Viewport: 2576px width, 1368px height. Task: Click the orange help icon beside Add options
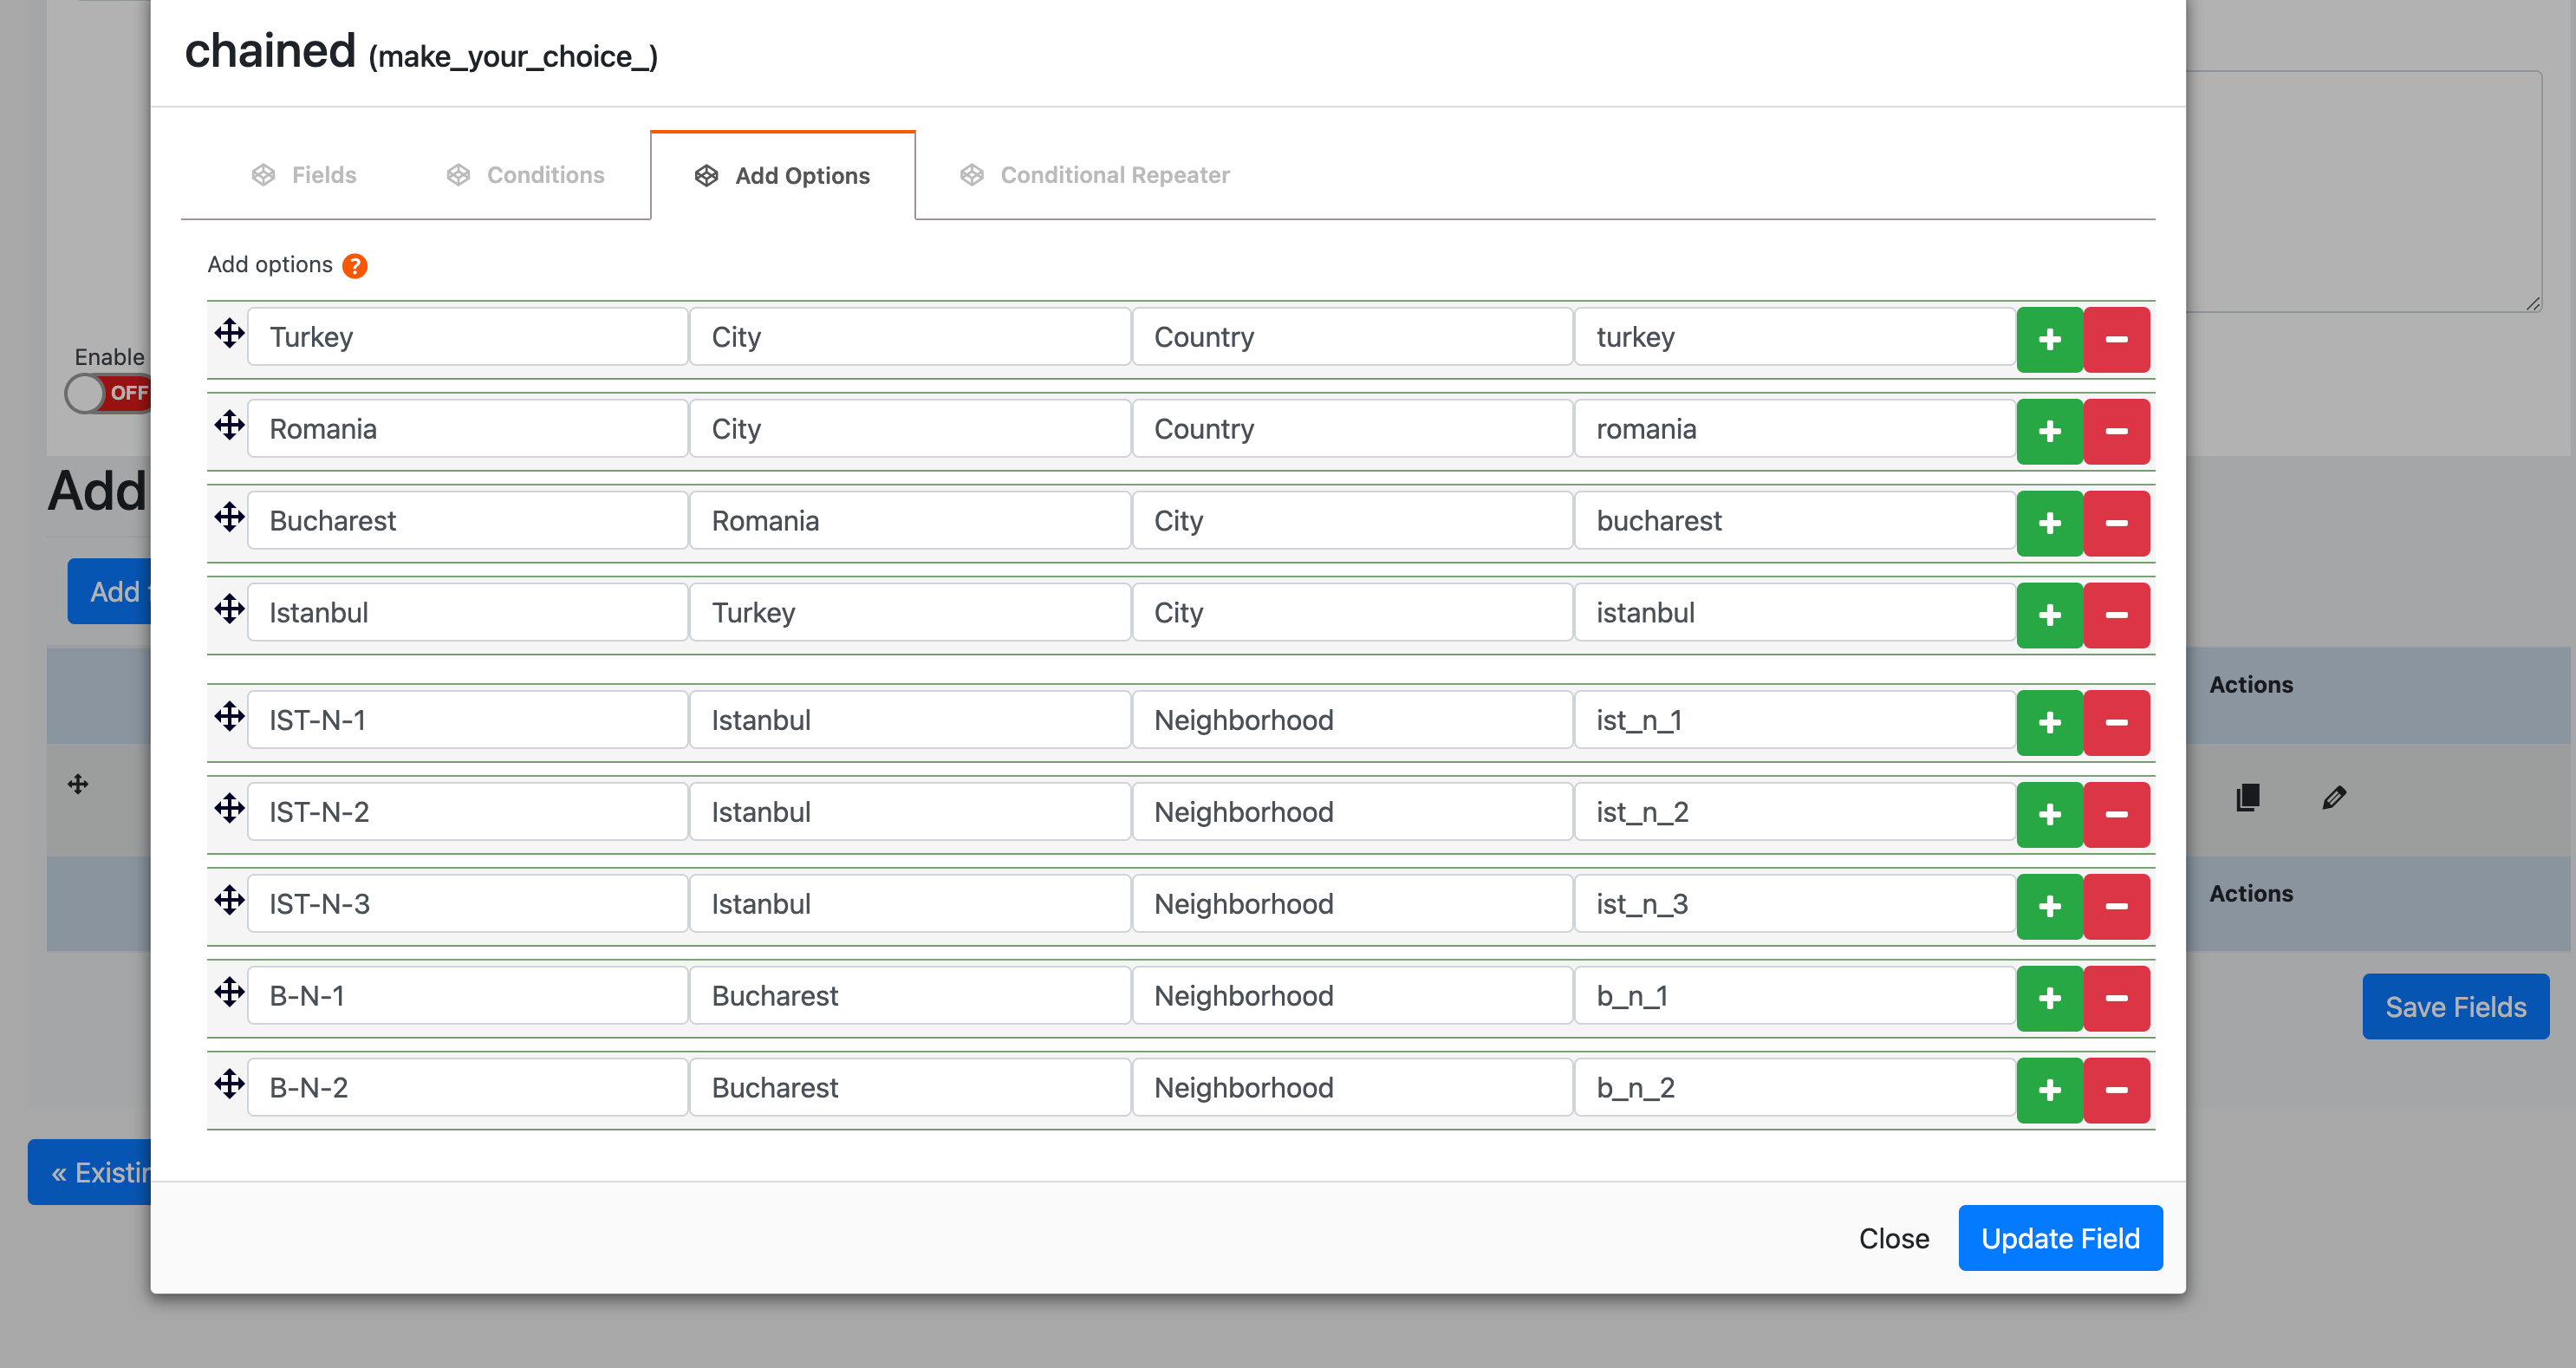point(354,266)
